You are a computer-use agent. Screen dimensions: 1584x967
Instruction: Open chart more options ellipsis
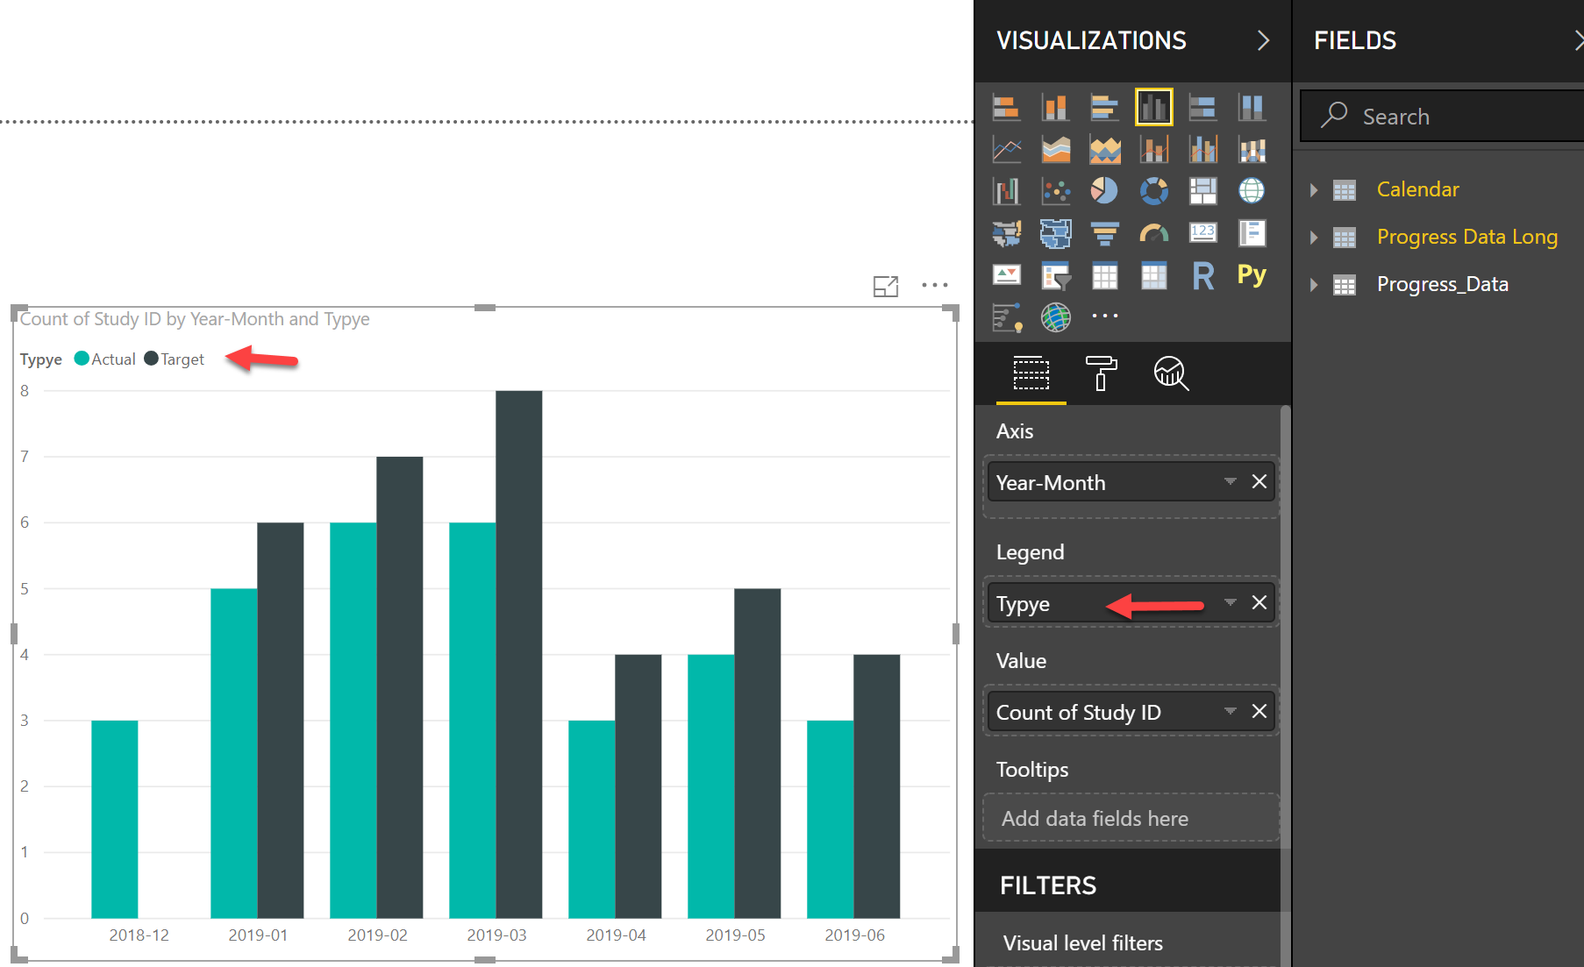935,285
